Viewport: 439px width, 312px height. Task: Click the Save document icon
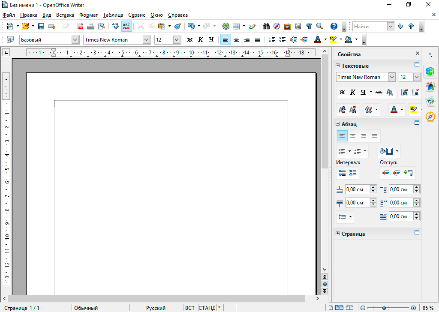coord(41,26)
